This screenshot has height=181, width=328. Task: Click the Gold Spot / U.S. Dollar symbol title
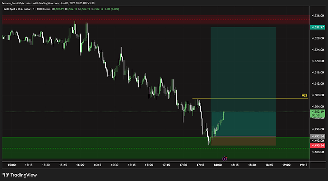coord(28,9)
